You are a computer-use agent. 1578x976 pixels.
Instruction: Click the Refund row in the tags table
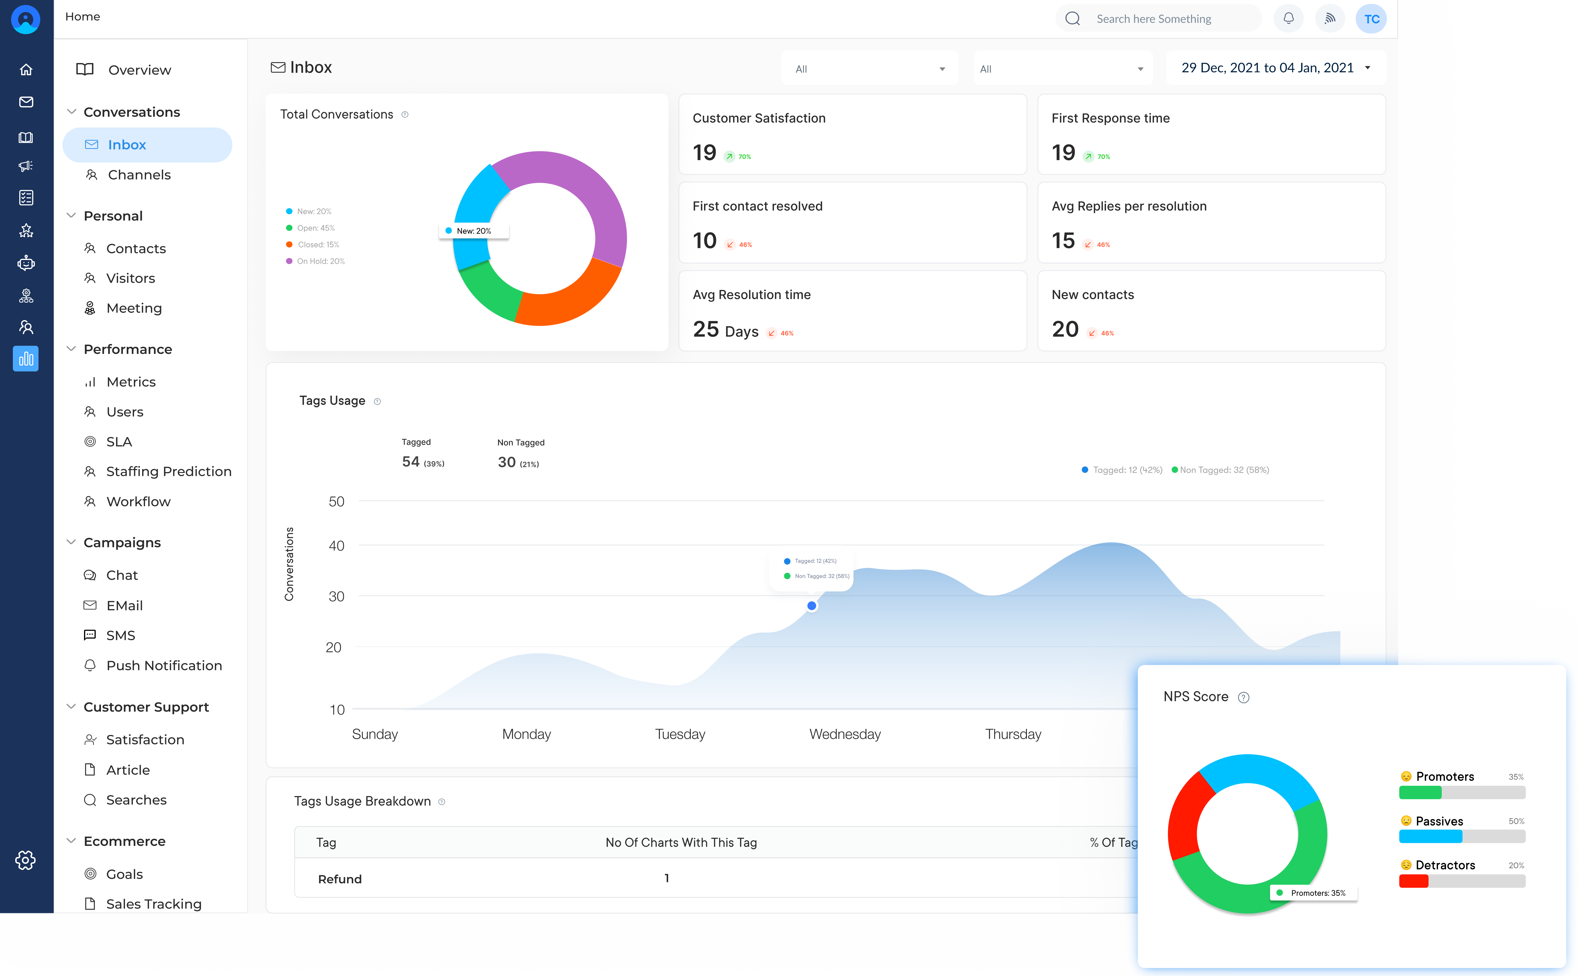715,879
